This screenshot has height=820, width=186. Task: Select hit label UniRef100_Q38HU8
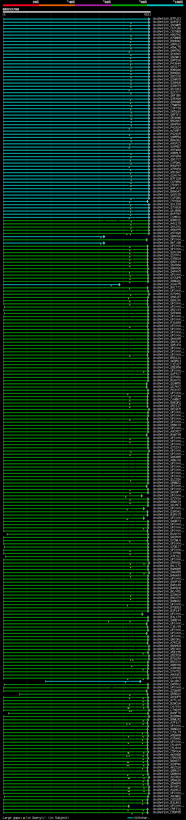[167, 83]
